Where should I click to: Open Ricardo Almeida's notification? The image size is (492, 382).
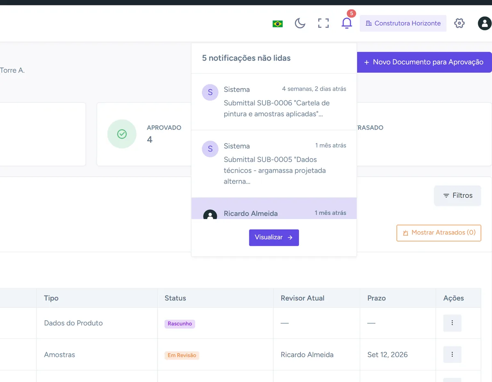(x=274, y=209)
